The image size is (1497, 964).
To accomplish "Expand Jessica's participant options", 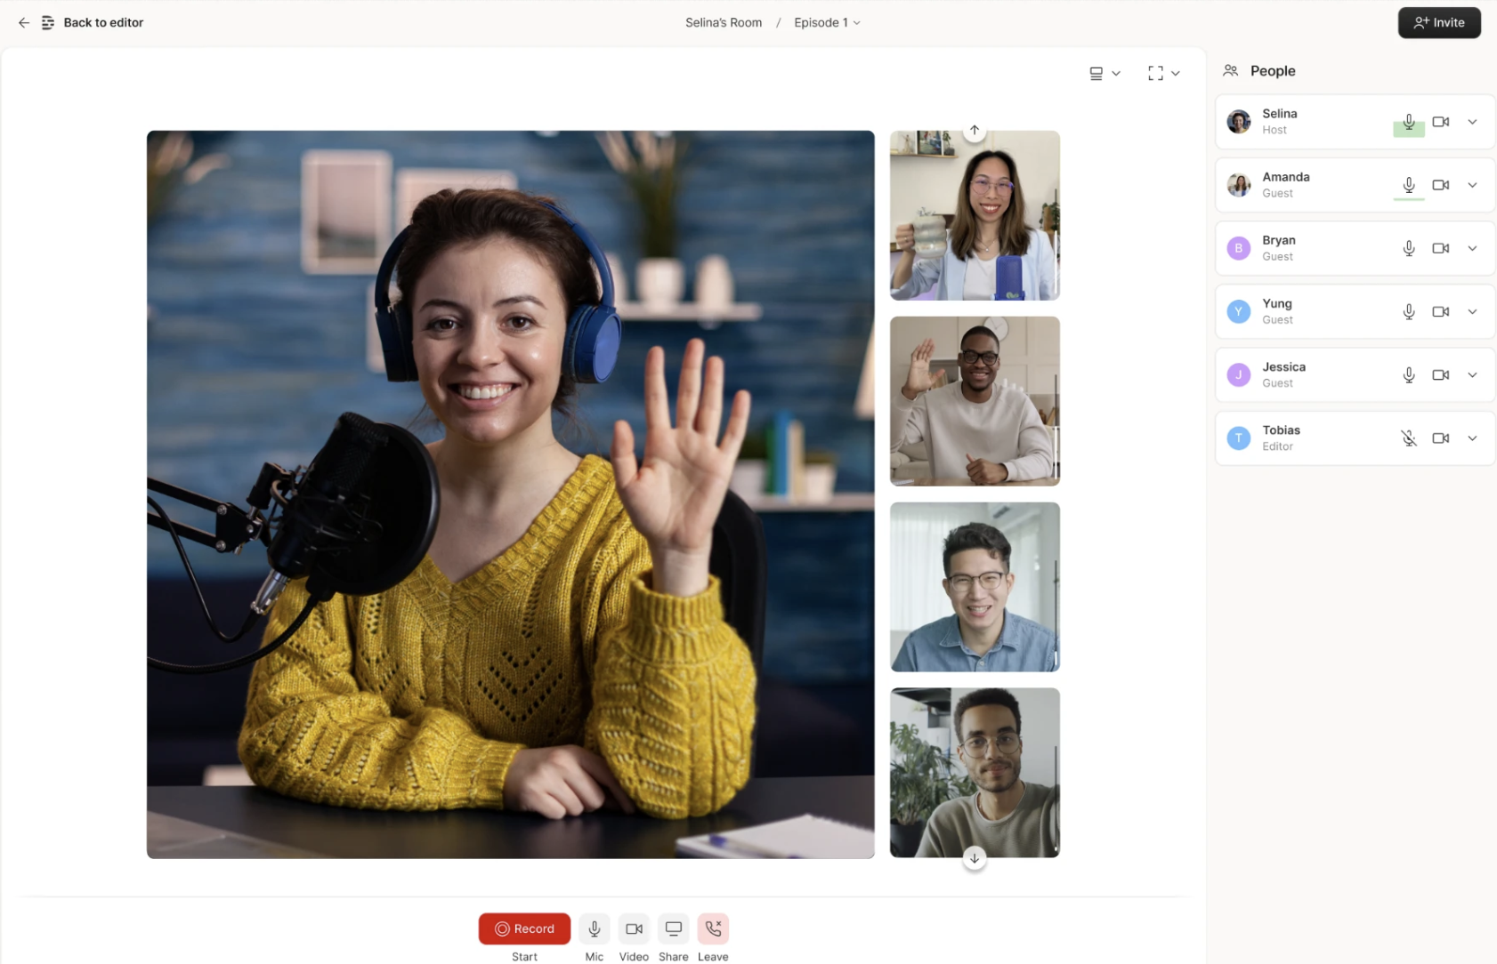I will tap(1472, 374).
